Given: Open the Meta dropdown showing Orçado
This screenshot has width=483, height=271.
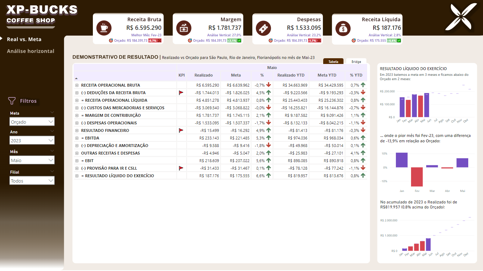Looking at the screenshot, I should click(32, 122).
